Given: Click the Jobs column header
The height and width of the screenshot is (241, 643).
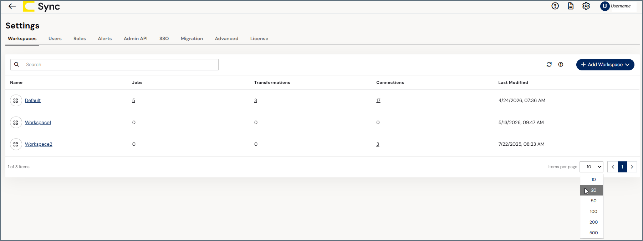Looking at the screenshot, I should point(137,82).
